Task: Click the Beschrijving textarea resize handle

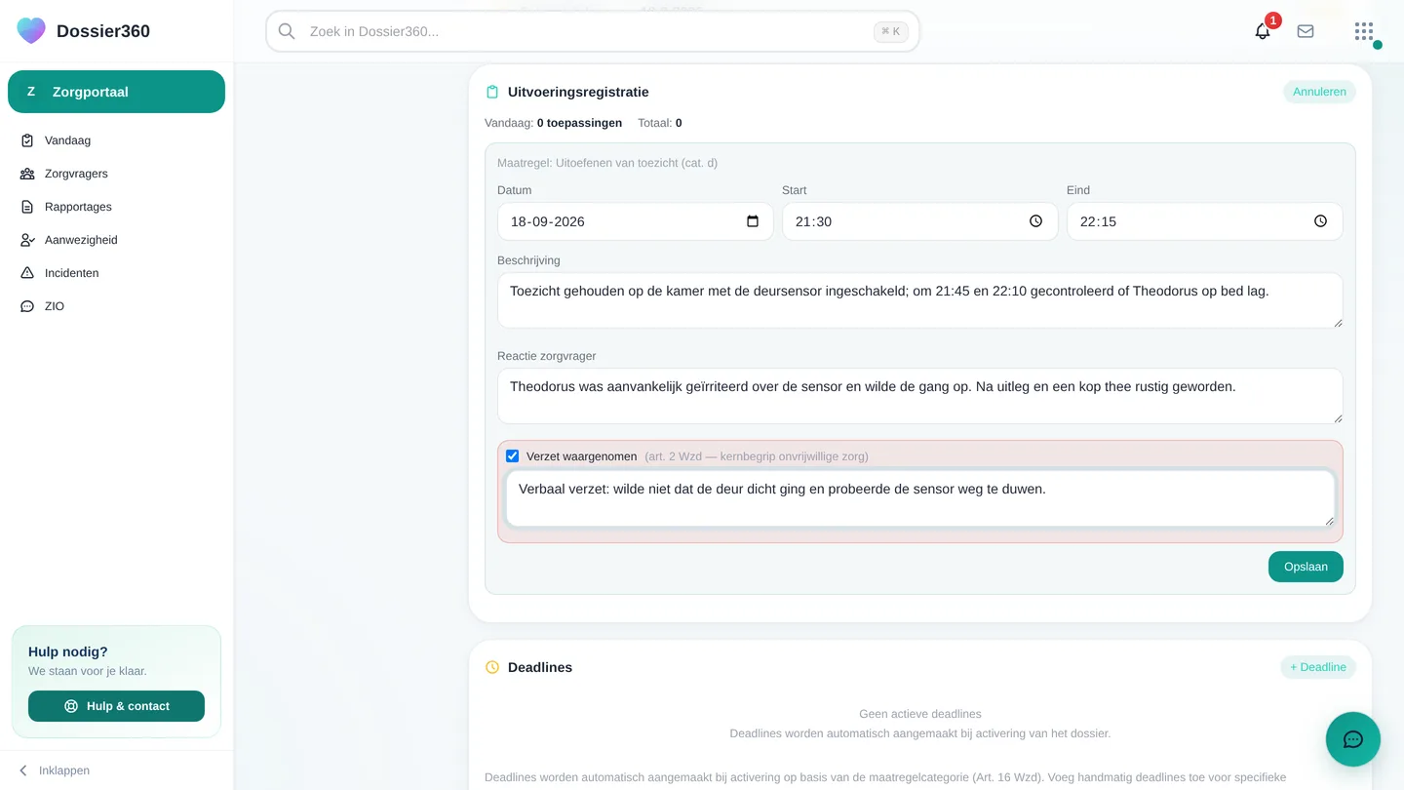Action: point(1338,323)
